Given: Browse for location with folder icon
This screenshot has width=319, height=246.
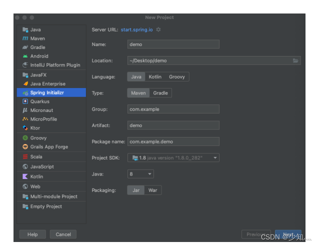Looking at the screenshot, I should [295, 60].
